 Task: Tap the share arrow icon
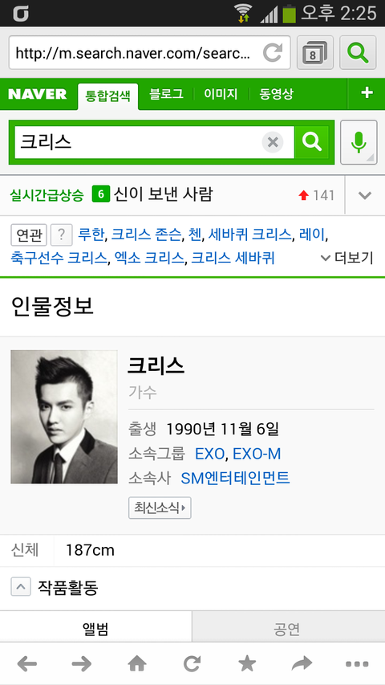coord(302,664)
